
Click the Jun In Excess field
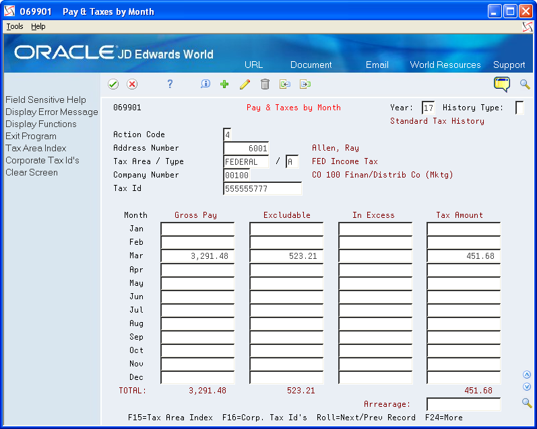[x=375, y=297]
